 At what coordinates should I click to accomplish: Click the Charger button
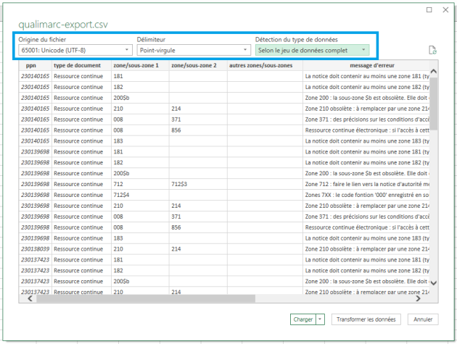click(303, 319)
